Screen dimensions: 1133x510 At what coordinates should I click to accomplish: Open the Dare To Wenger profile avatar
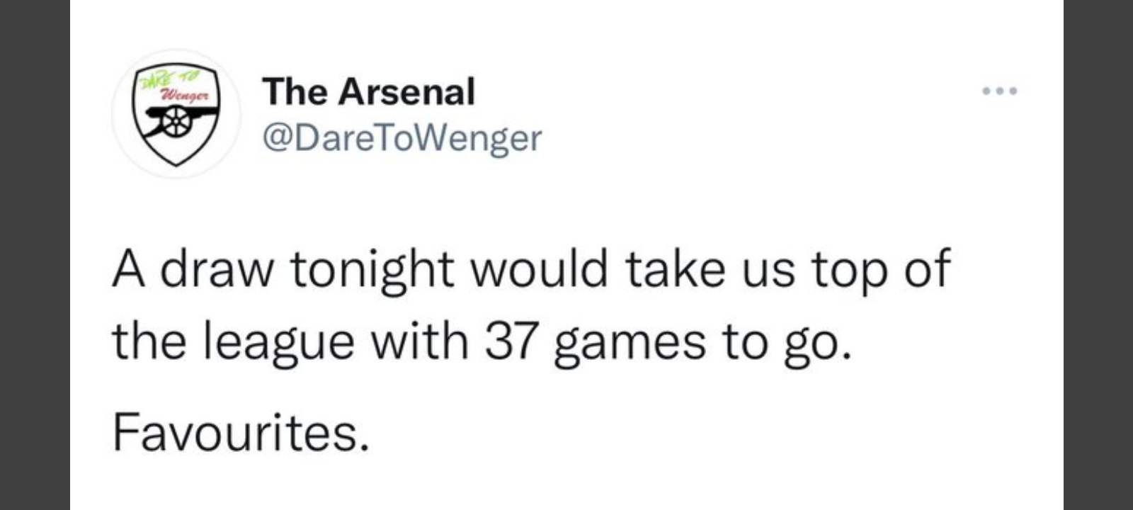[176, 113]
